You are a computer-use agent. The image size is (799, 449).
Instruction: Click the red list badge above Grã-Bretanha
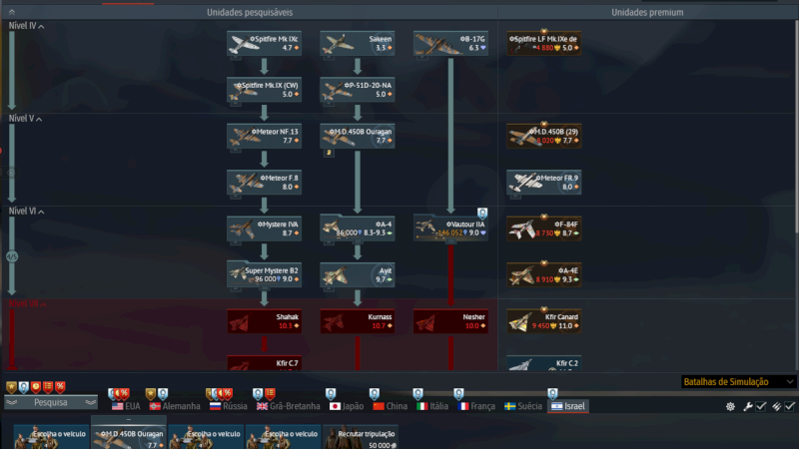[270, 394]
